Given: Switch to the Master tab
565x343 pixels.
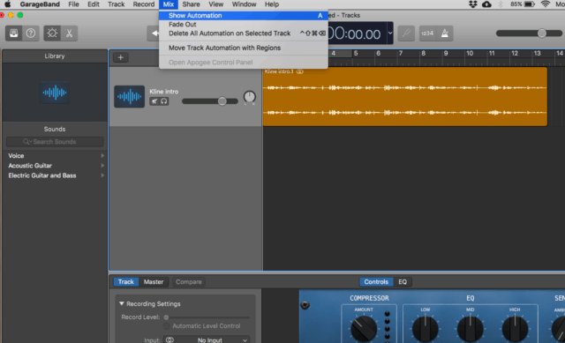Looking at the screenshot, I should point(154,282).
